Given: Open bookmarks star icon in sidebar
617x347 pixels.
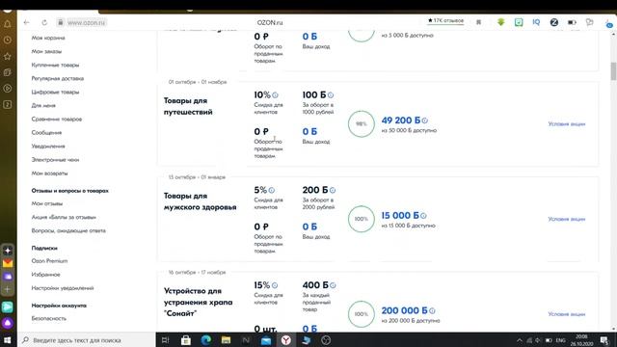Looking at the screenshot, I should [8, 56].
